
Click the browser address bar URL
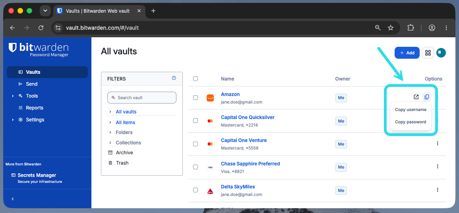pos(102,28)
